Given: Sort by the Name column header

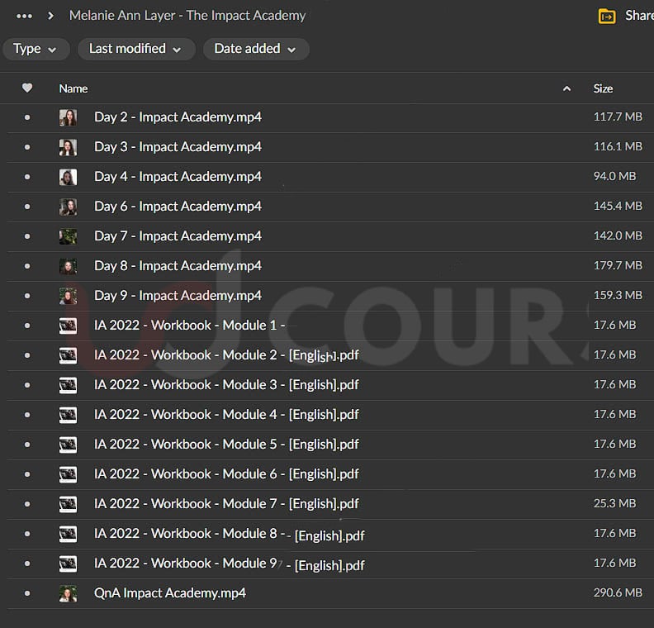Looking at the screenshot, I should pyautogui.click(x=73, y=88).
